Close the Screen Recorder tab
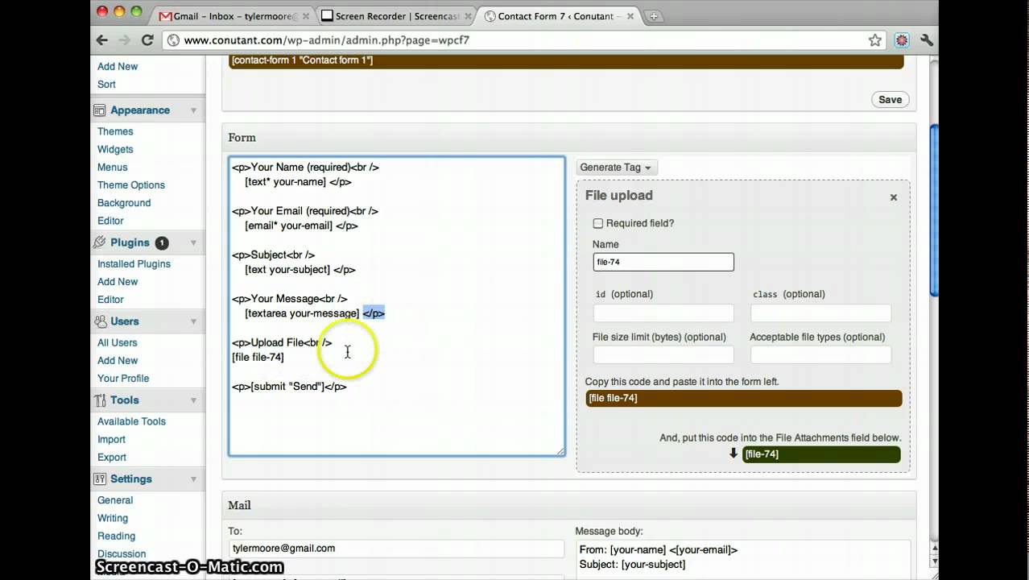The width and height of the screenshot is (1029, 580). coord(469,16)
